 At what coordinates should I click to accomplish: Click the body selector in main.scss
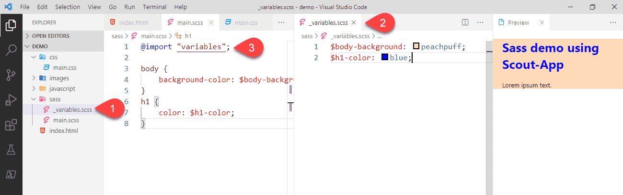150,69
